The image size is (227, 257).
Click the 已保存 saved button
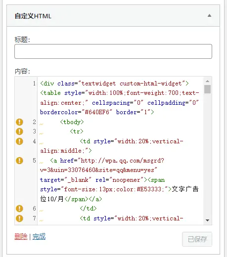(197, 239)
